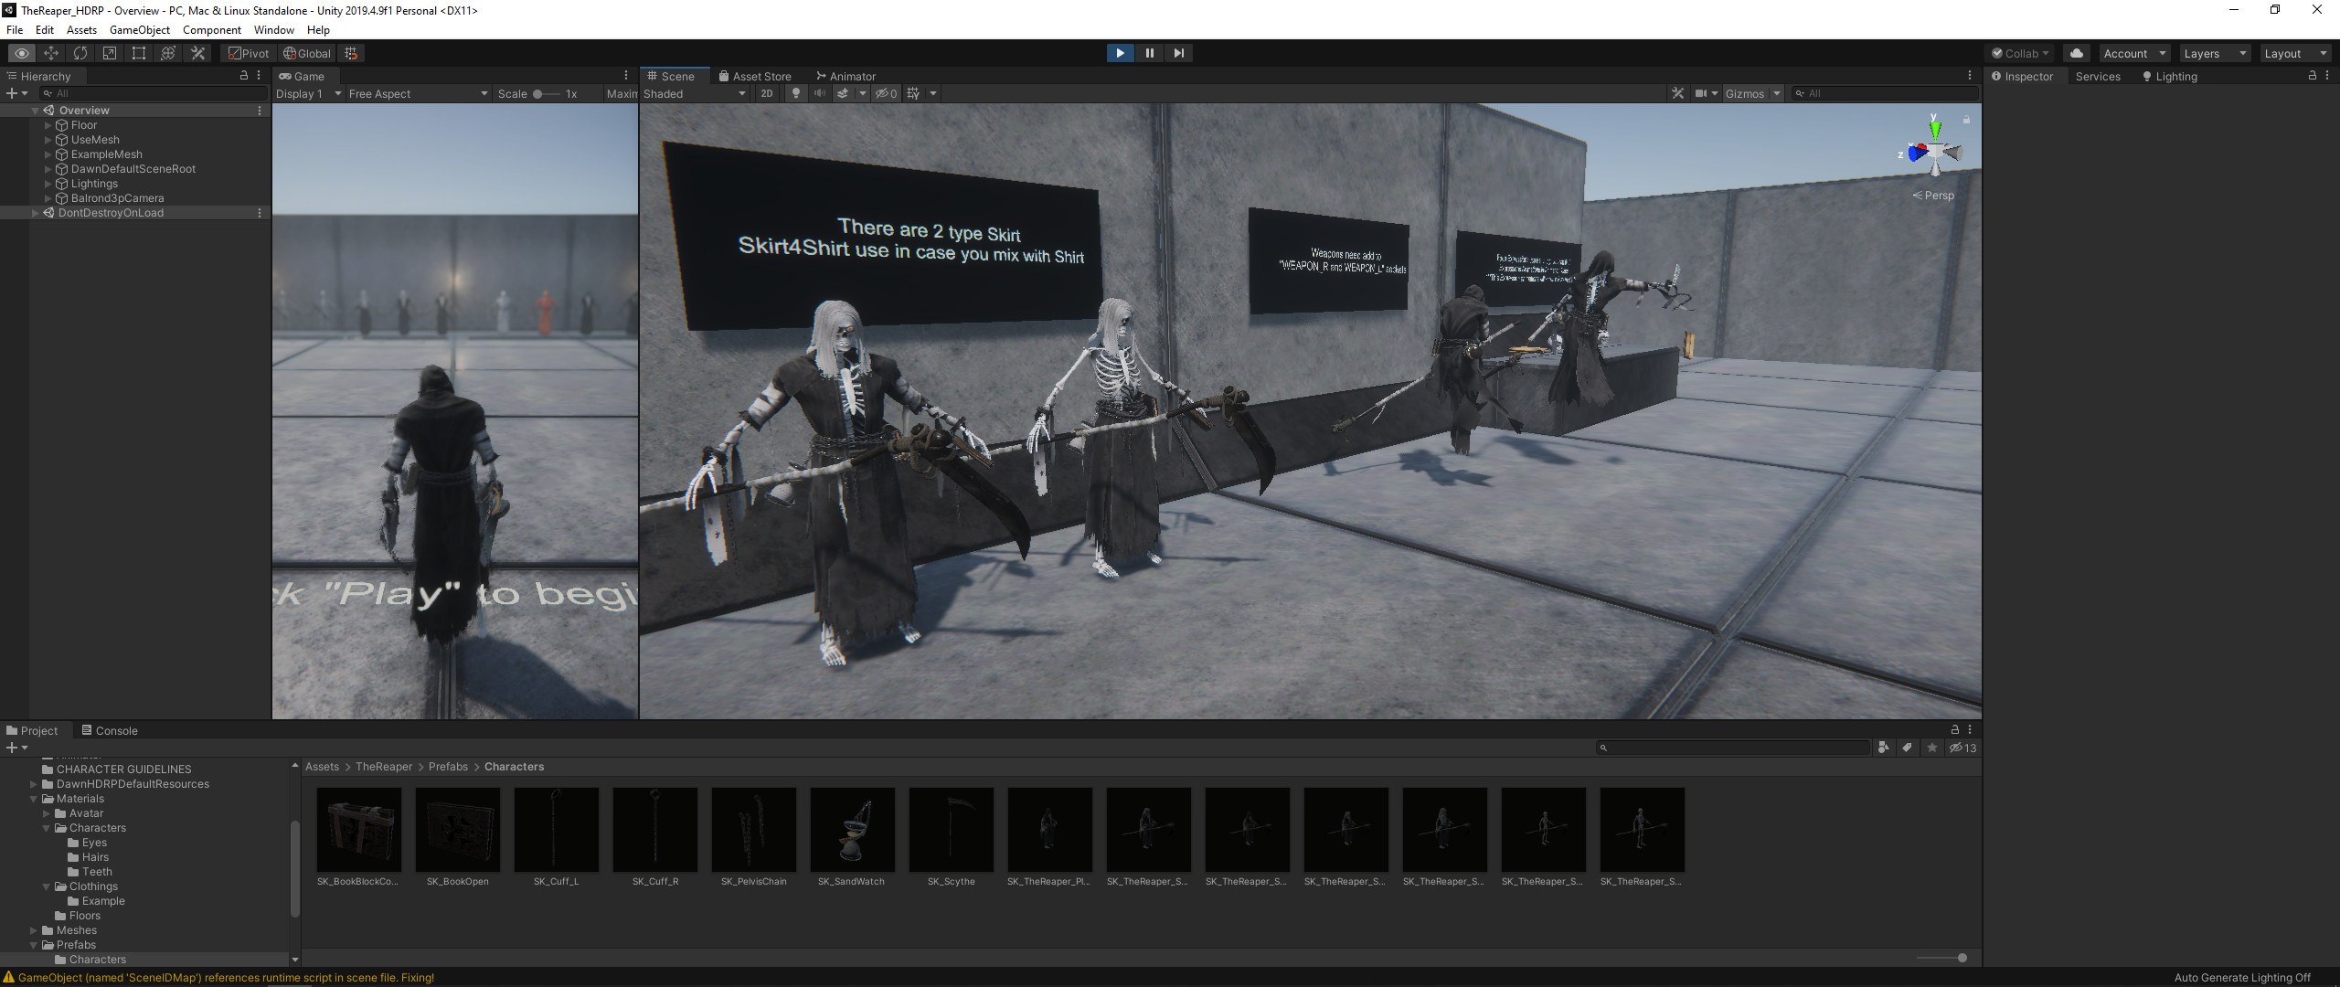Image resolution: width=2340 pixels, height=987 pixels.
Task: Toggle 2D mode in Scene view
Action: pos(767,93)
